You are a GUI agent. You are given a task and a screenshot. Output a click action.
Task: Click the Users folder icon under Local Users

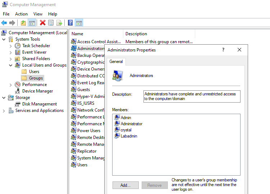24,72
